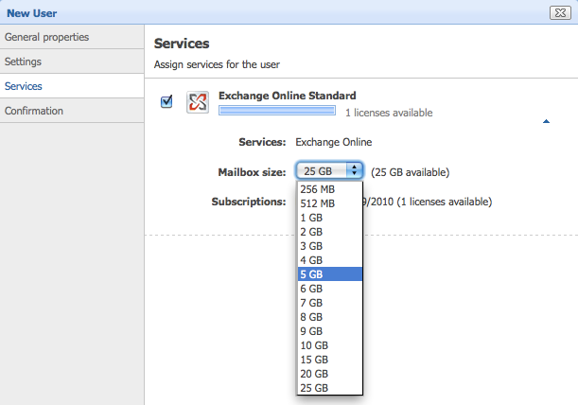Pick 15 GB from the list
Viewport: 578px width, 405px height.
[x=330, y=360]
